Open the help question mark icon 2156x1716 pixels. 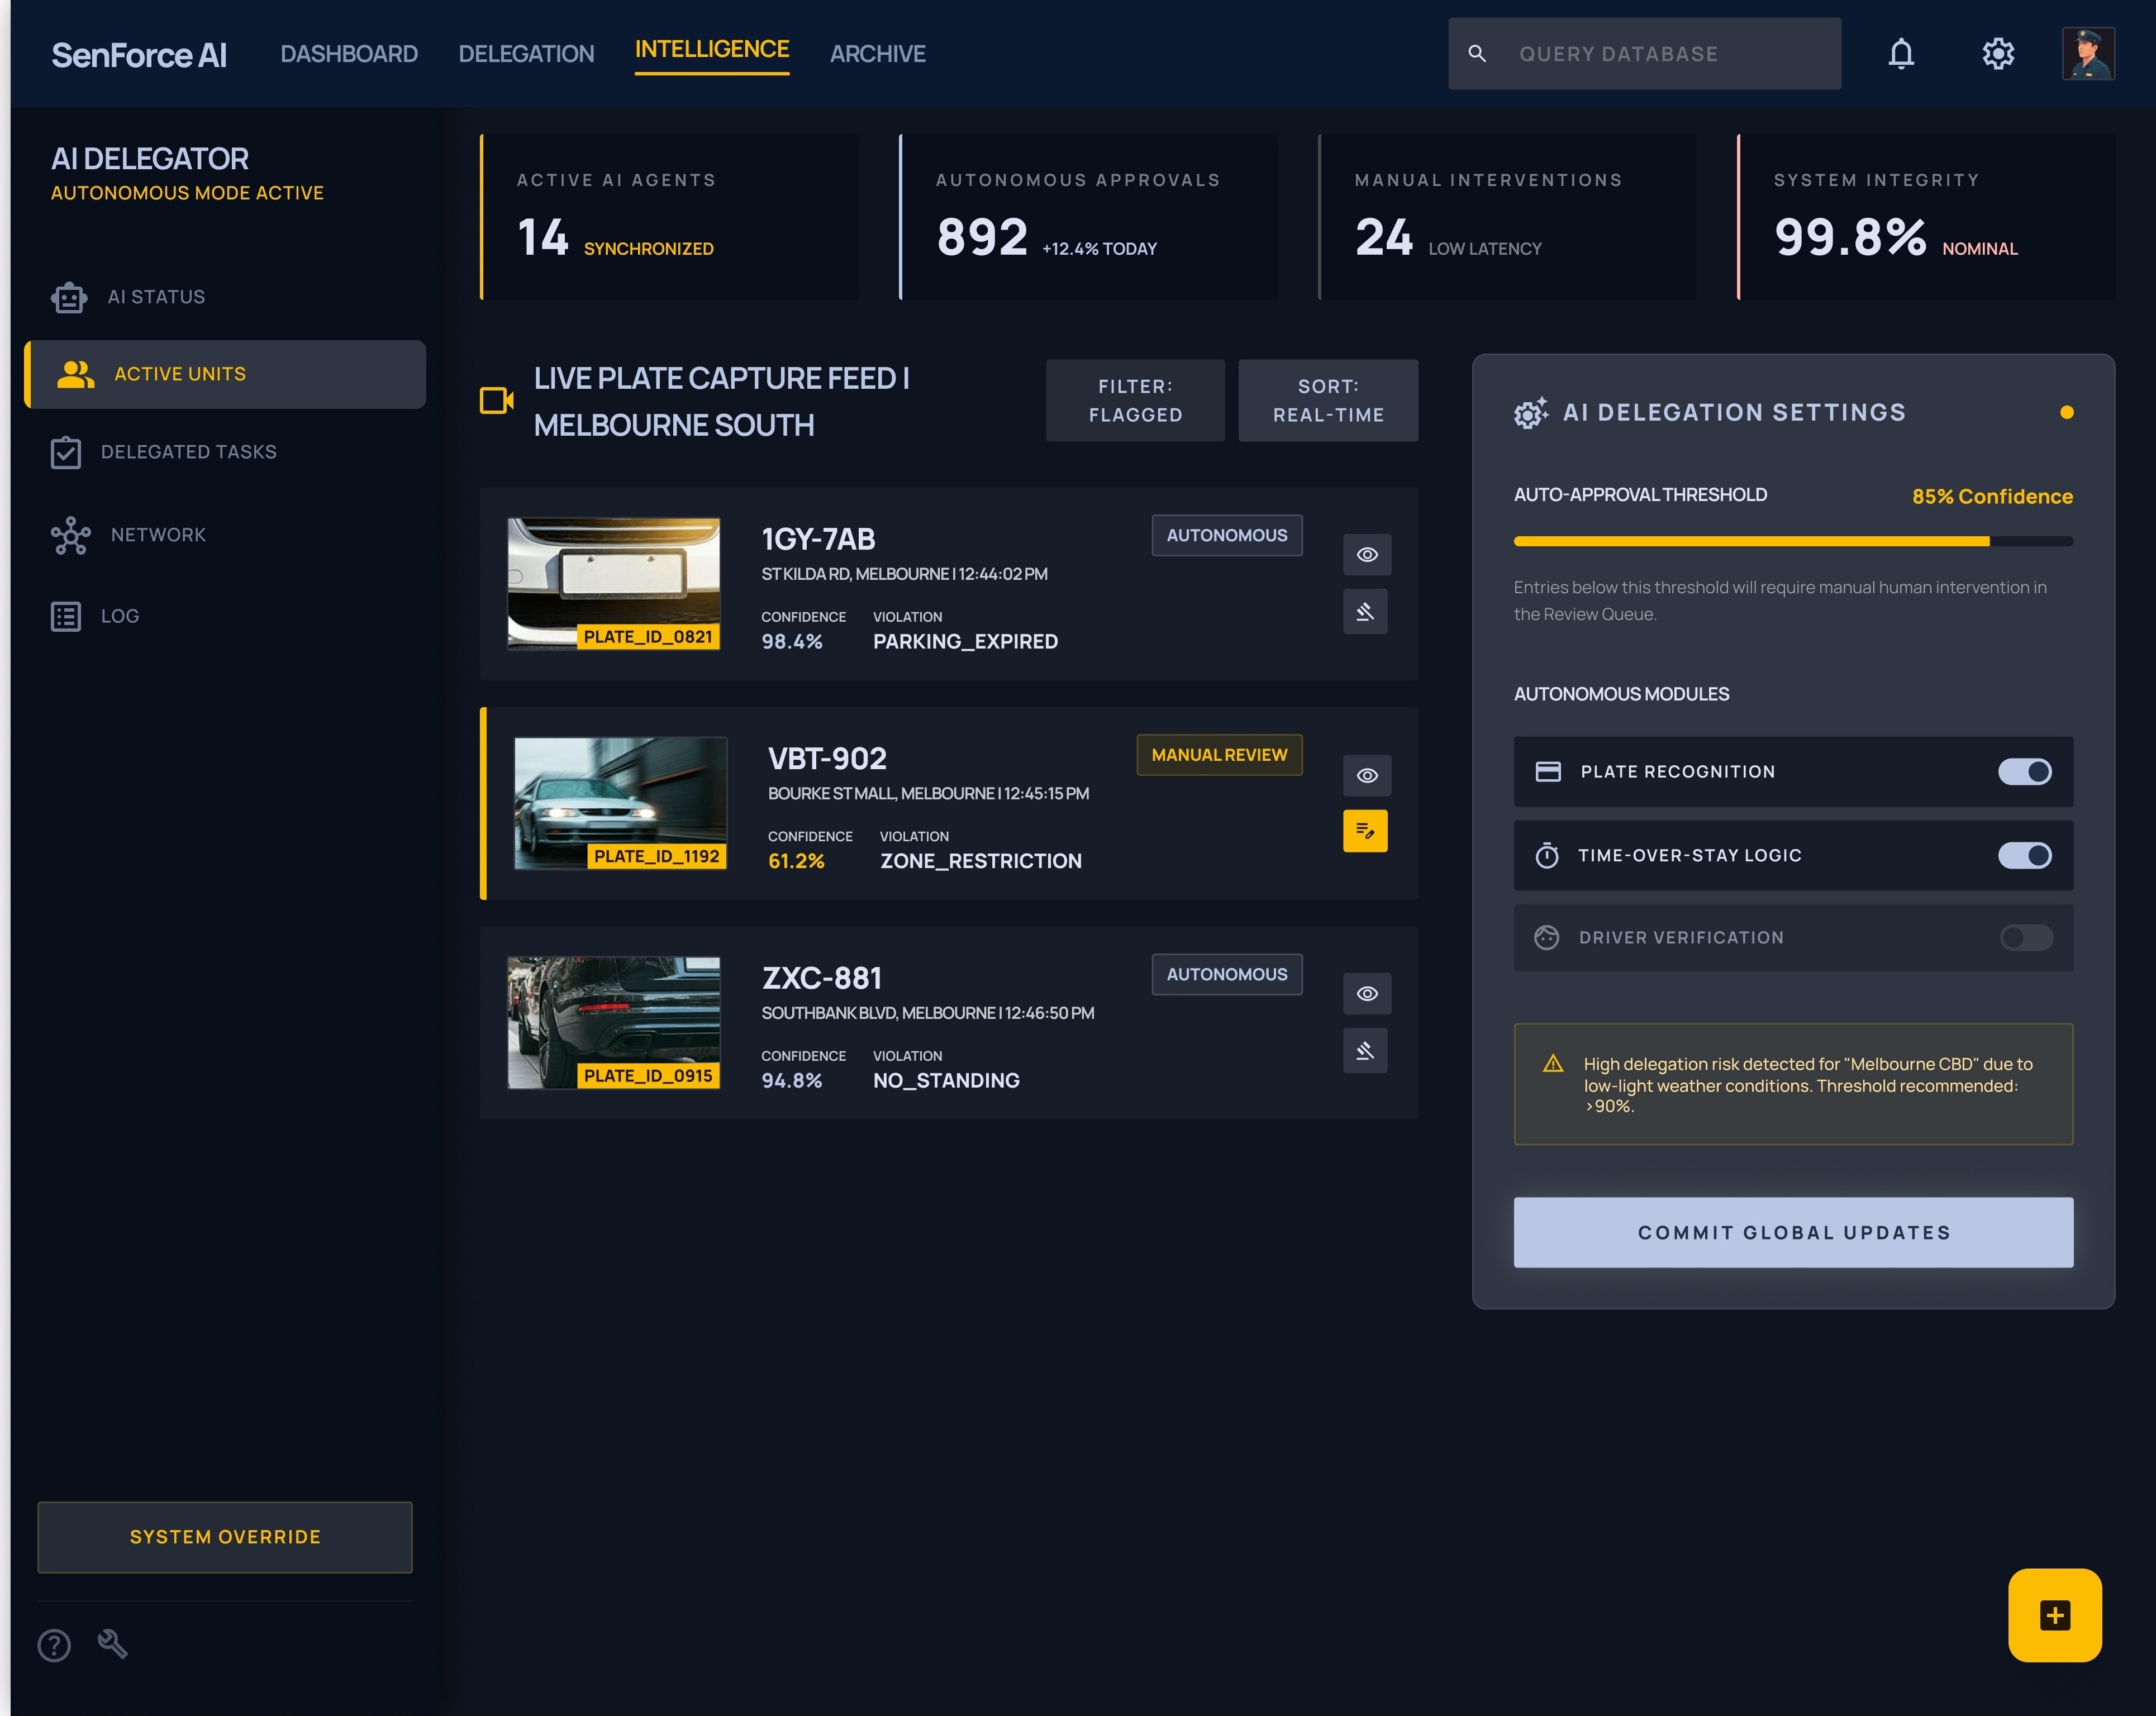(x=54, y=1645)
